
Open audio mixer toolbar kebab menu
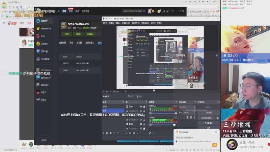pyautogui.click(x=154, y=133)
